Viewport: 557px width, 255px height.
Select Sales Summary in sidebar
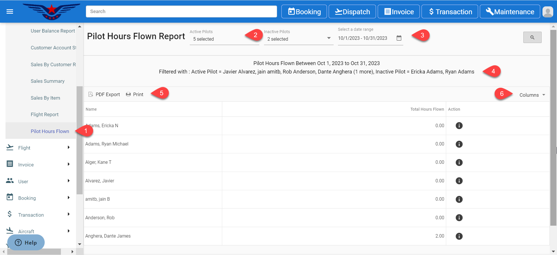(48, 81)
